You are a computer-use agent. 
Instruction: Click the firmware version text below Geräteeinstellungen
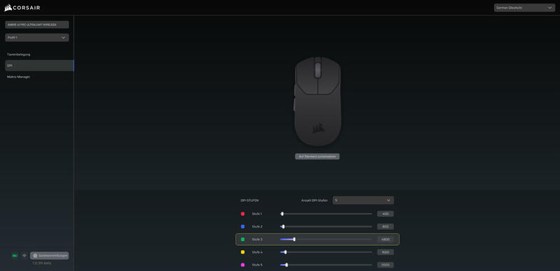pos(42,263)
